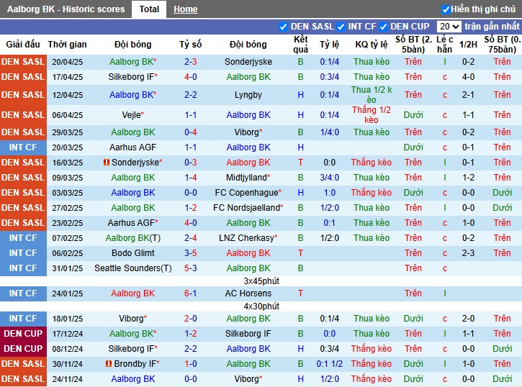The width and height of the screenshot is (522, 387).
Task: Click result T in 16/03/25 row
Action: click(x=301, y=163)
